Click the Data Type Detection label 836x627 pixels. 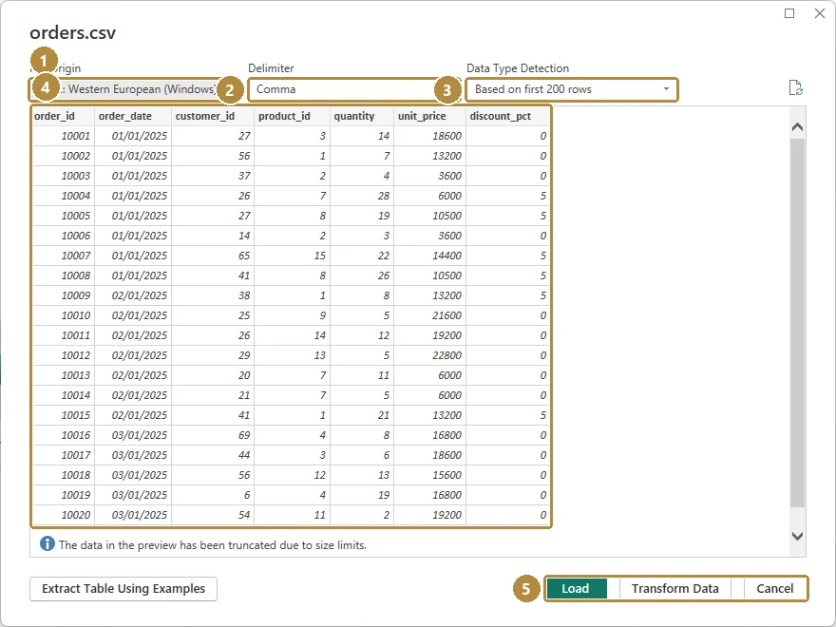518,68
